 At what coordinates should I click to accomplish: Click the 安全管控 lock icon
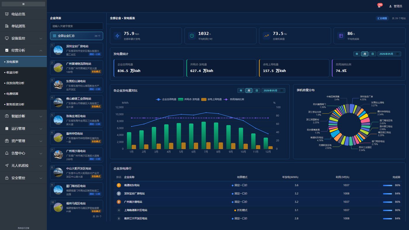pos(7,178)
